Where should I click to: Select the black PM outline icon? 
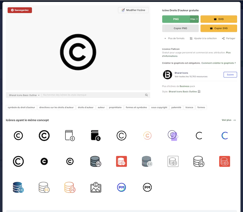(x=147, y=187)
